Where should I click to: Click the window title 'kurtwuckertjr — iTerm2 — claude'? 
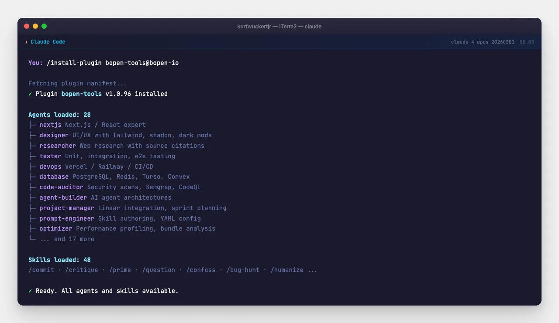(279, 26)
